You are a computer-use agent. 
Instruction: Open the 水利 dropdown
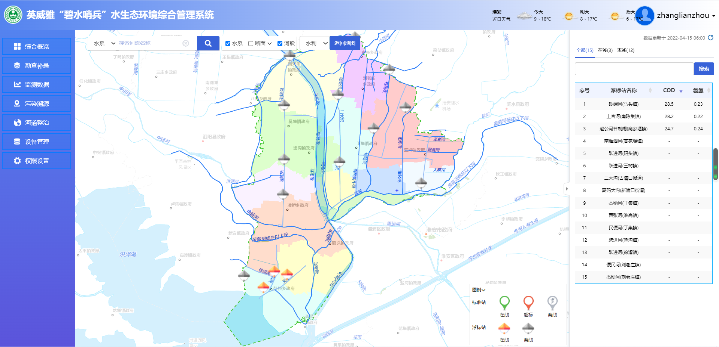pos(316,43)
